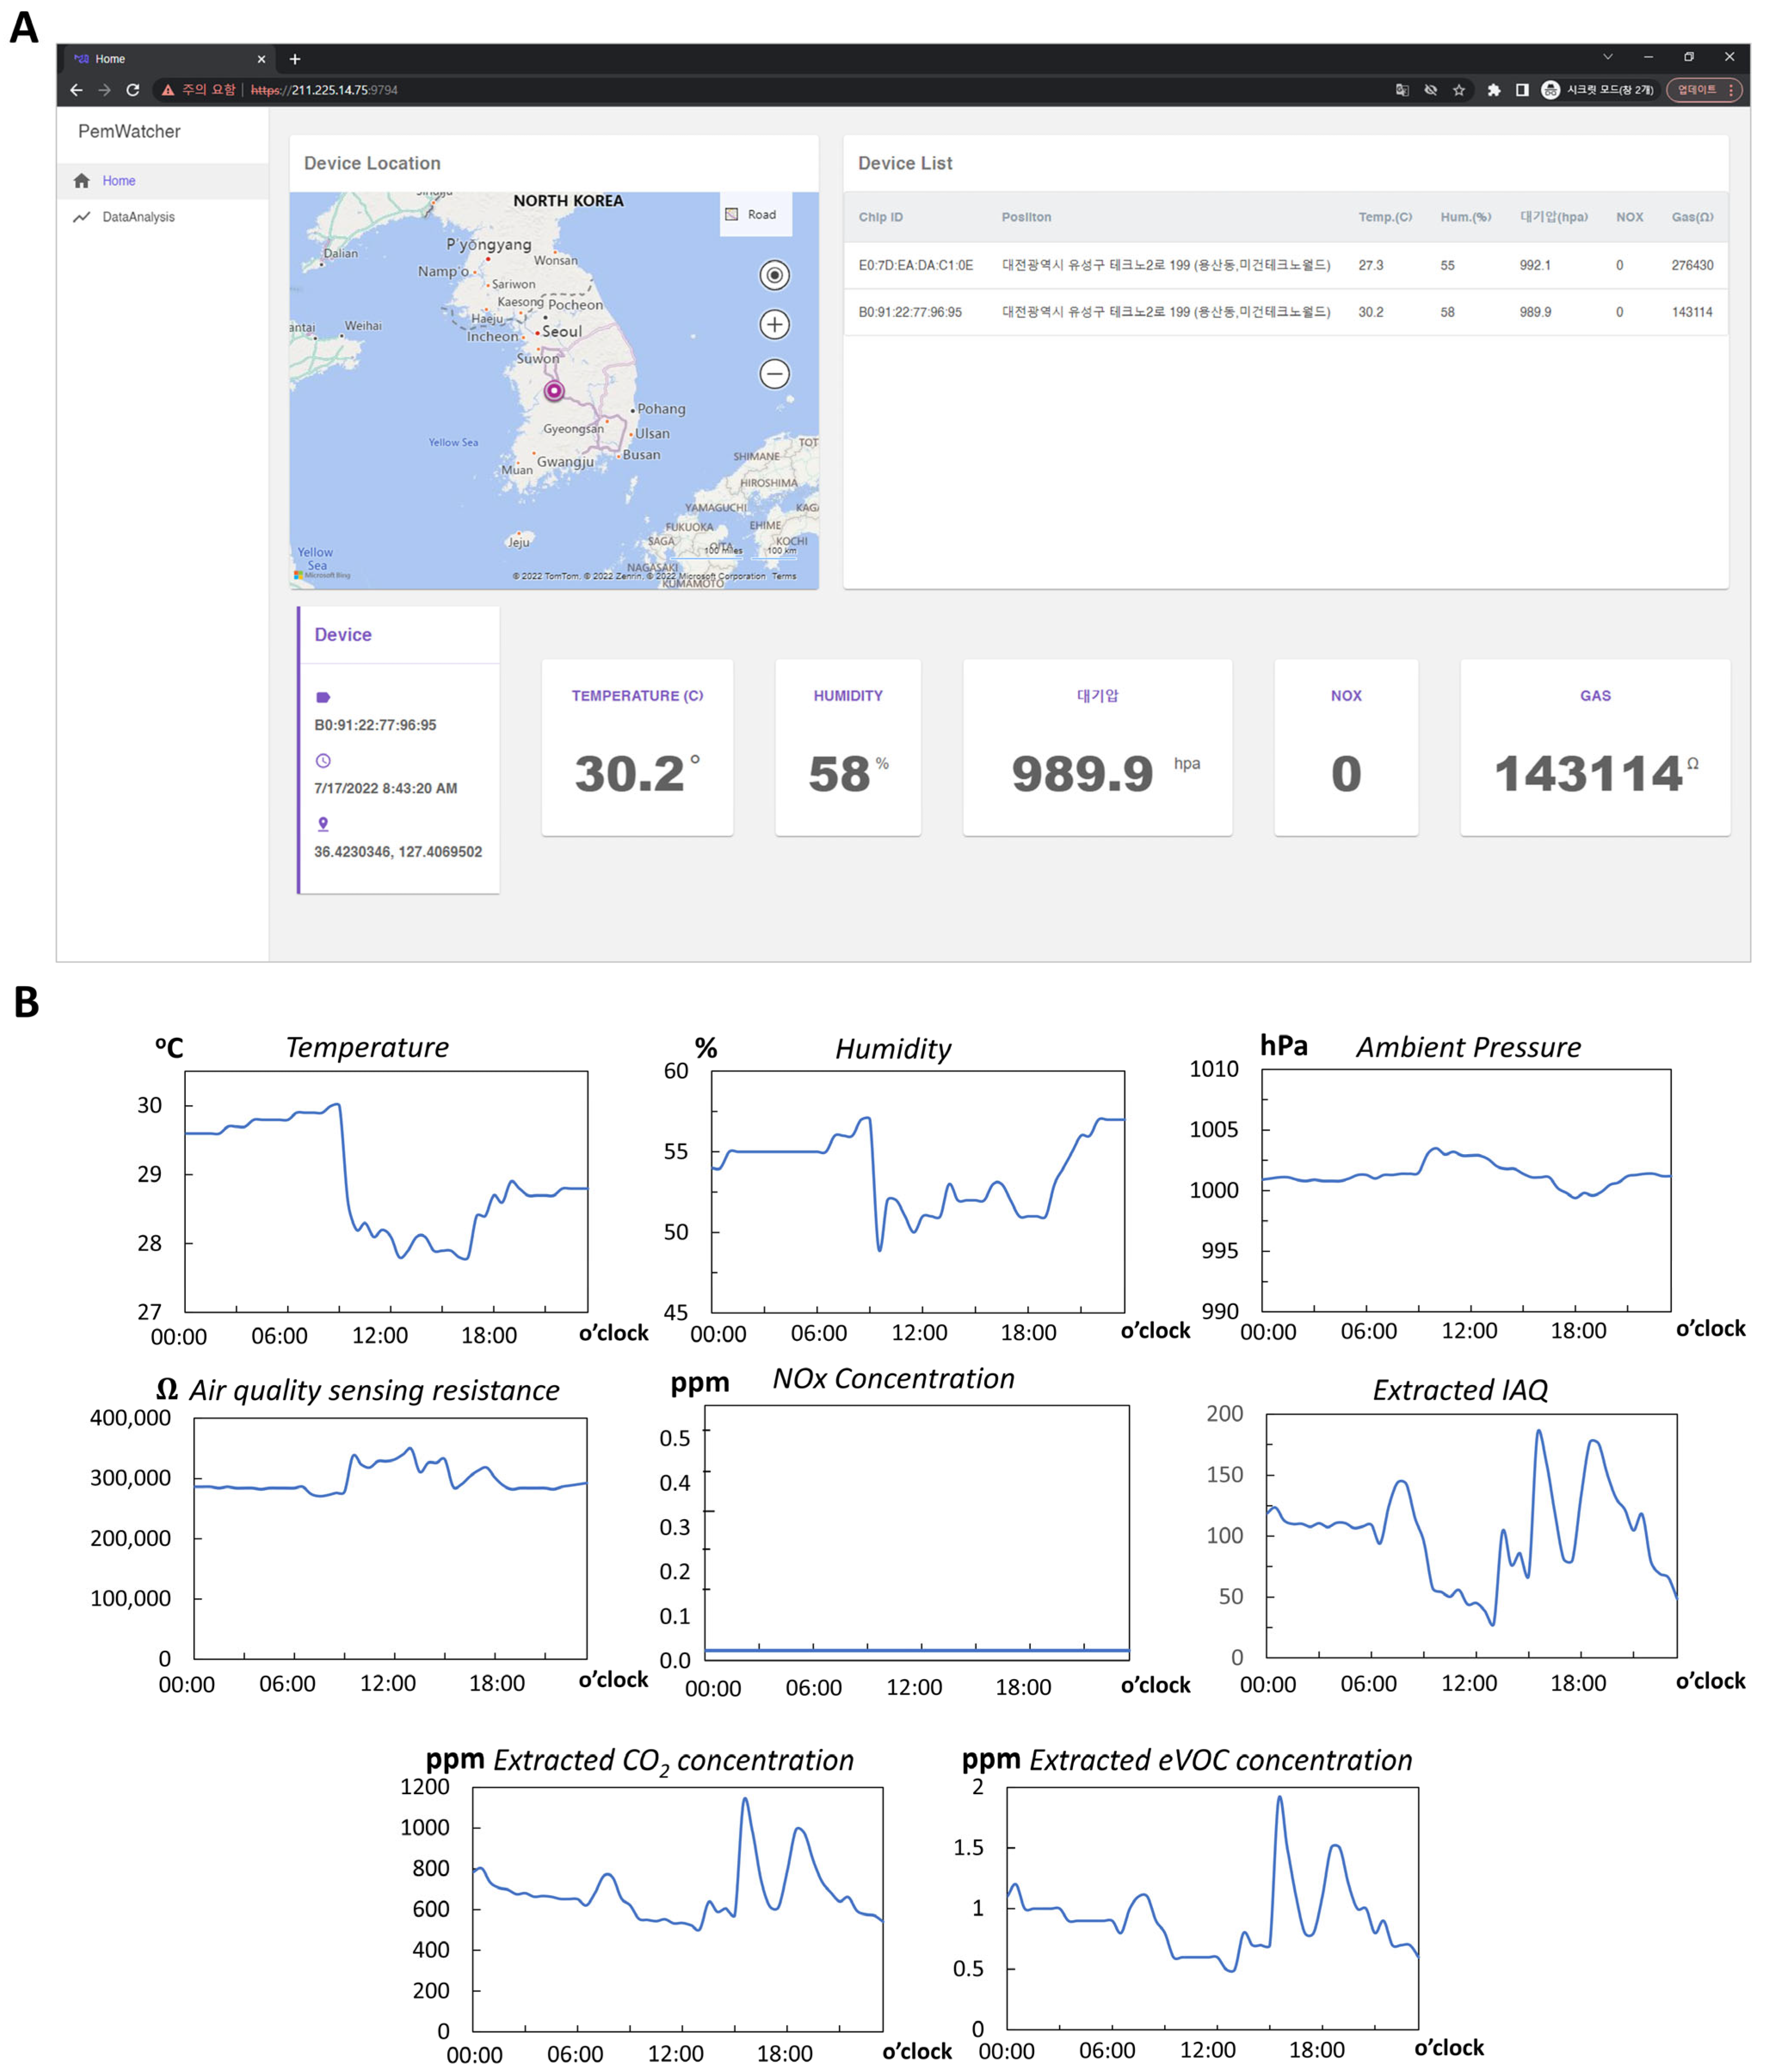1767x2072 pixels.
Task: Open a new browser tab
Action: 294,59
